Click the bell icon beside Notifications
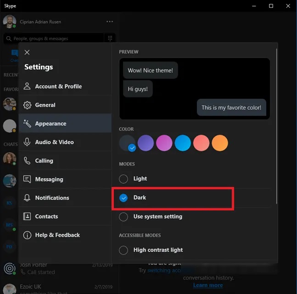Image resolution: width=297 pixels, height=294 pixels. pyautogui.click(x=27, y=198)
